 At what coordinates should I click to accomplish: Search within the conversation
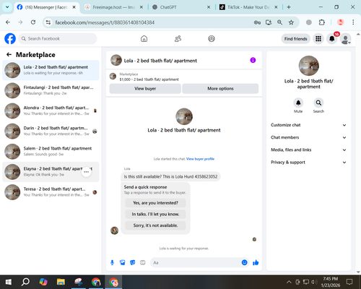pyautogui.click(x=318, y=103)
